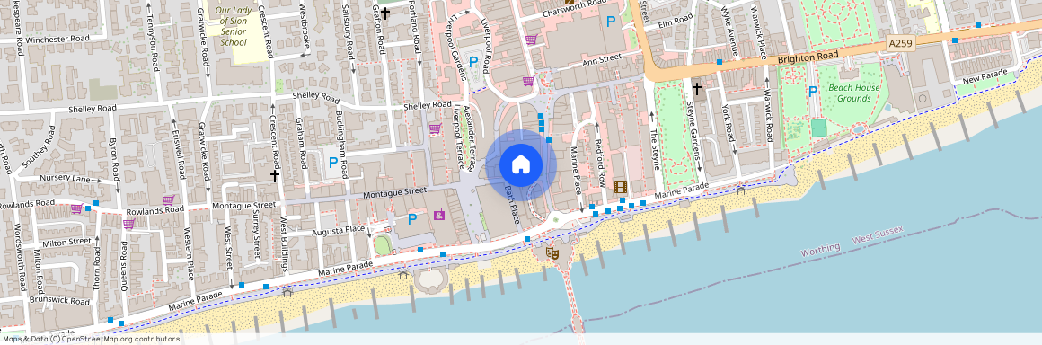The image size is (1042, 345).
Task: Click the Our Lady of Sion Senior School label
Action: [234, 27]
